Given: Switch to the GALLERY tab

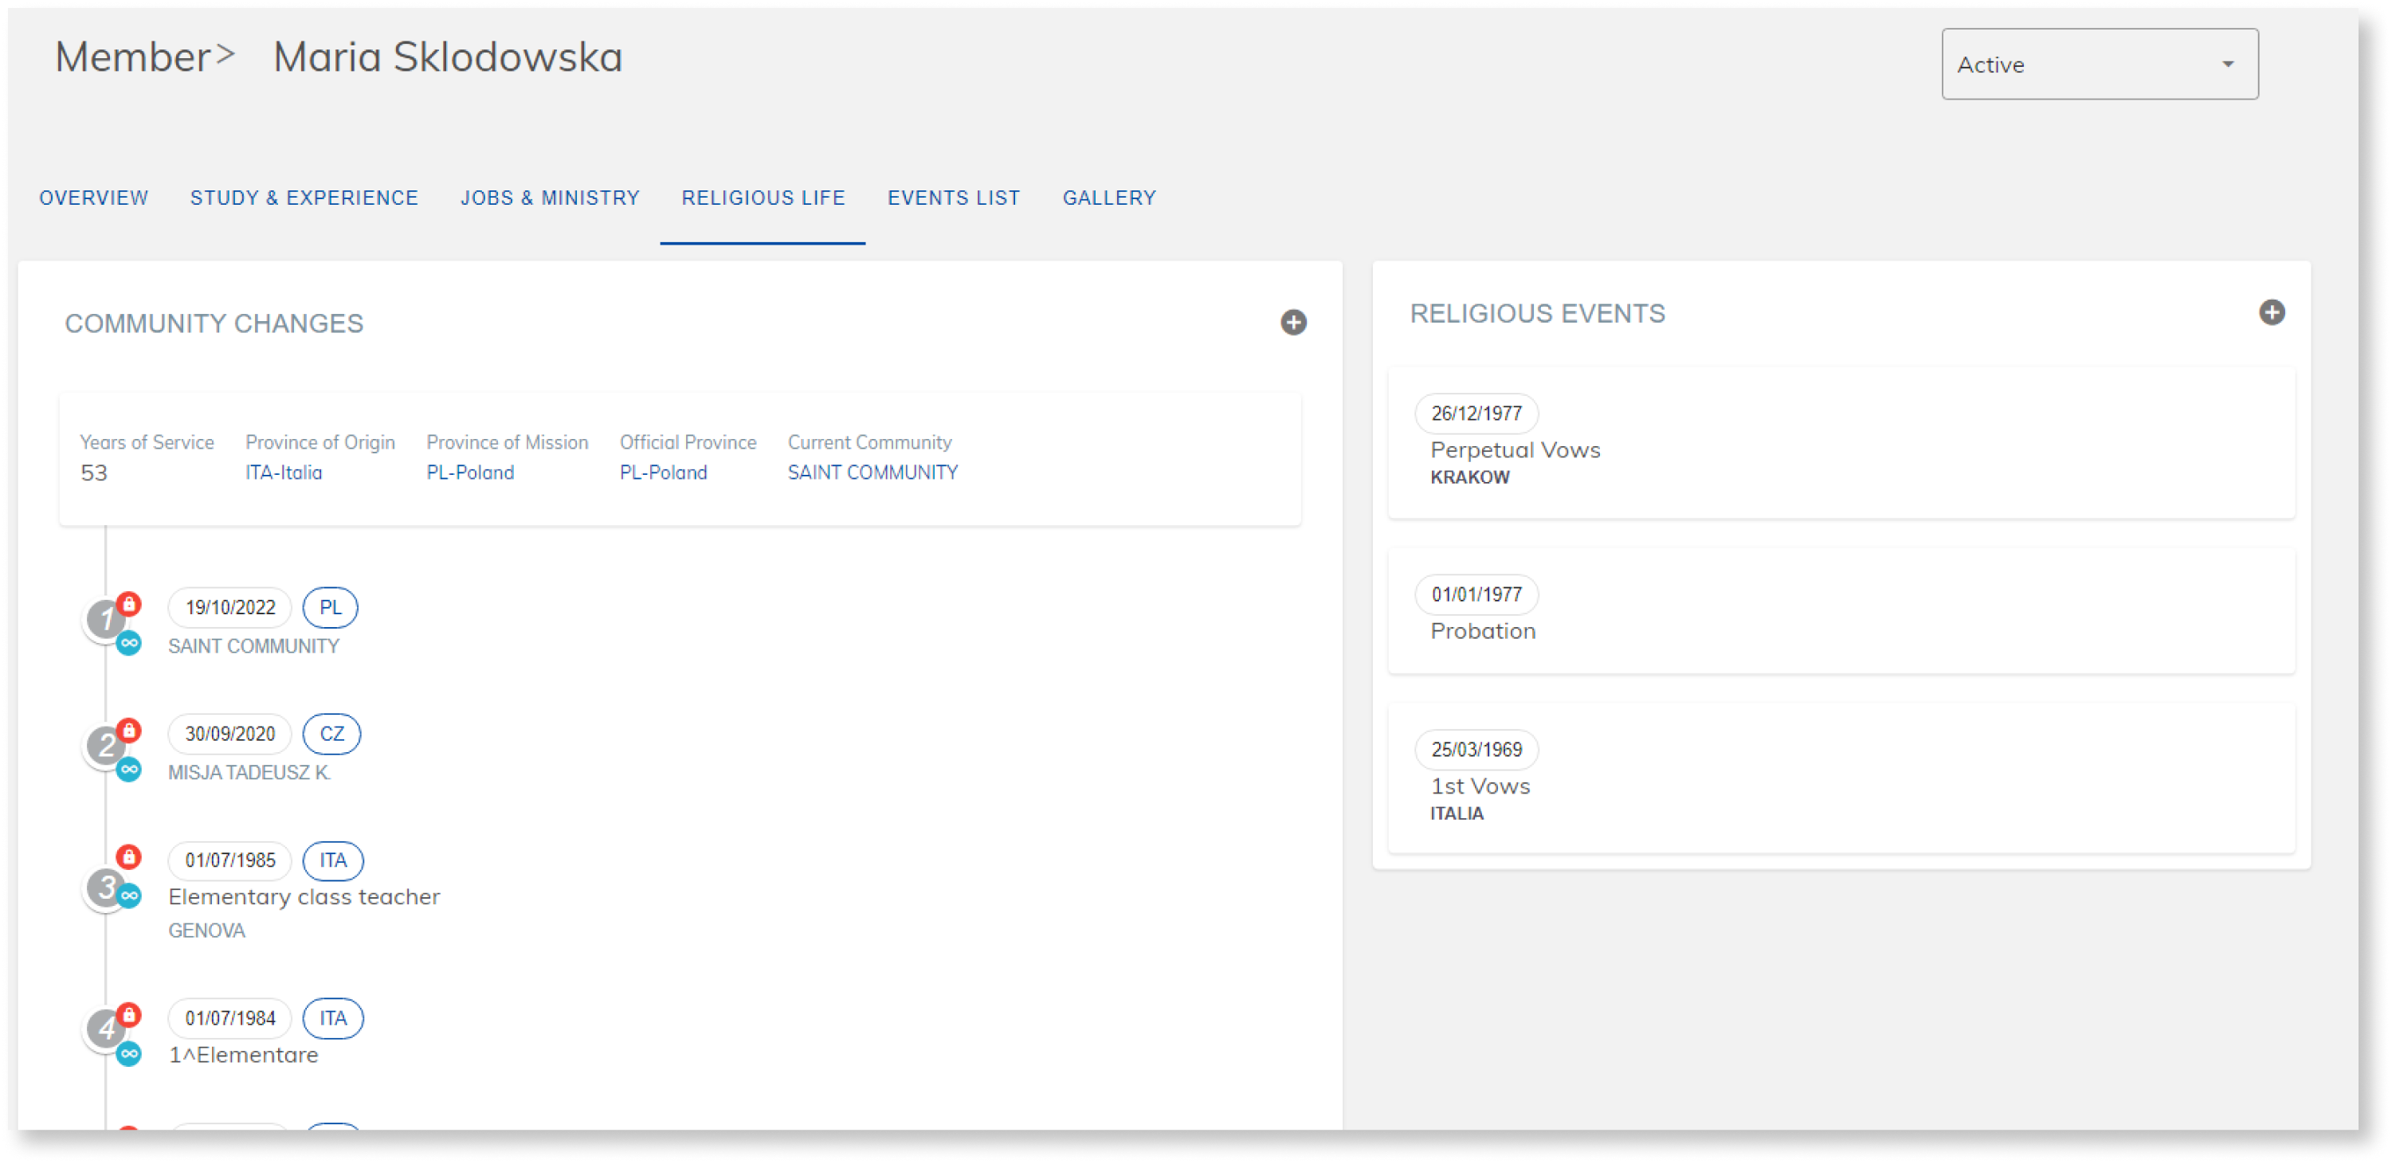Looking at the screenshot, I should coord(1110,197).
